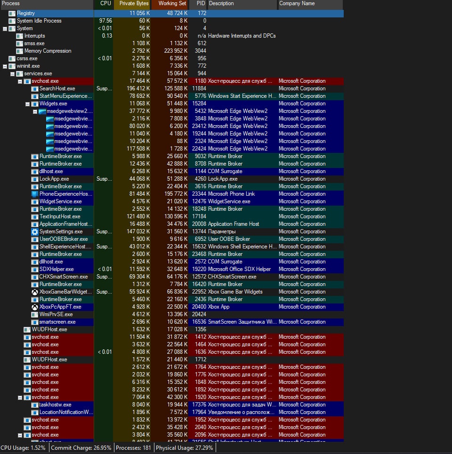This screenshot has width=452, height=454.
Task: Click the LockApp.exe process icon
Action: tap(34, 179)
